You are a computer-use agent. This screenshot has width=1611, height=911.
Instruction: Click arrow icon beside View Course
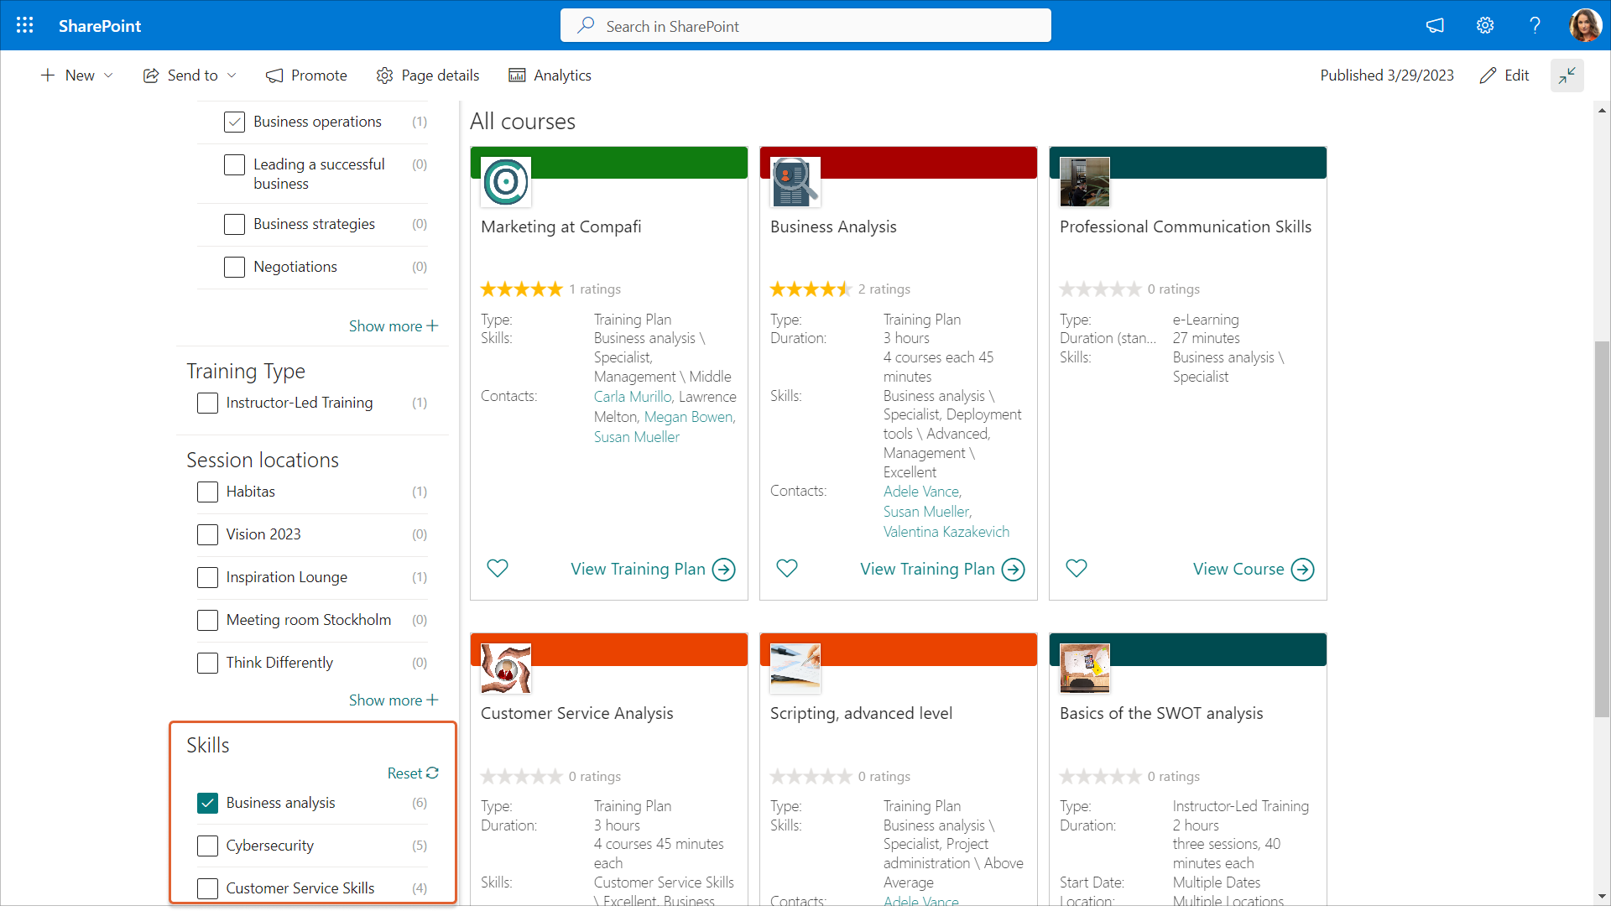pos(1302,570)
